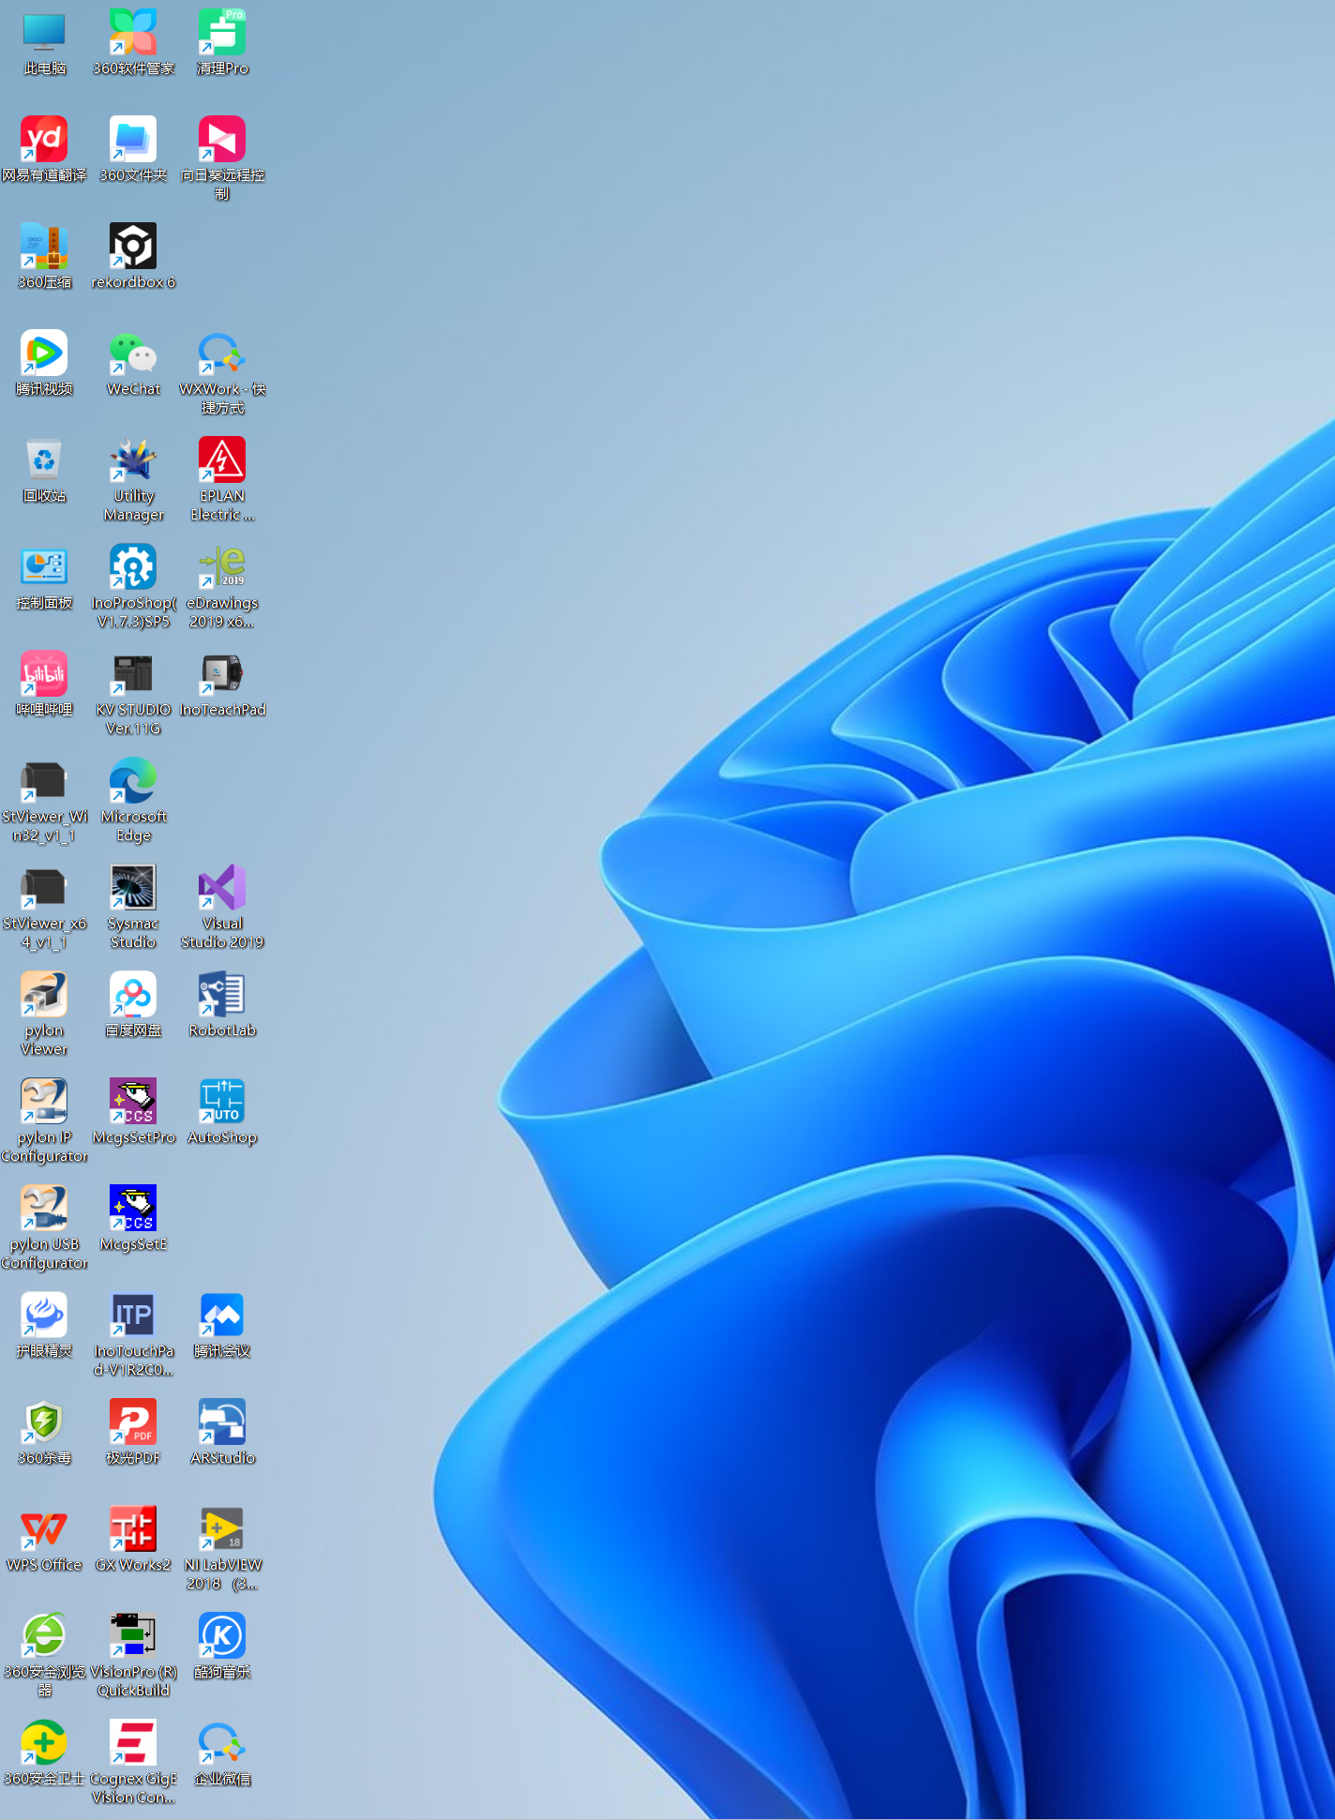Select the EPLAN Electric shortcut icon

pos(222,461)
